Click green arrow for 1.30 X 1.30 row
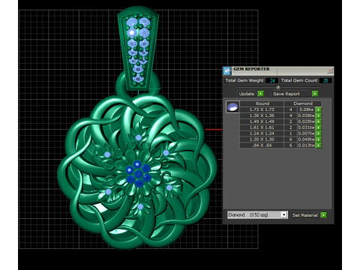360x270 pixels. 319,139
